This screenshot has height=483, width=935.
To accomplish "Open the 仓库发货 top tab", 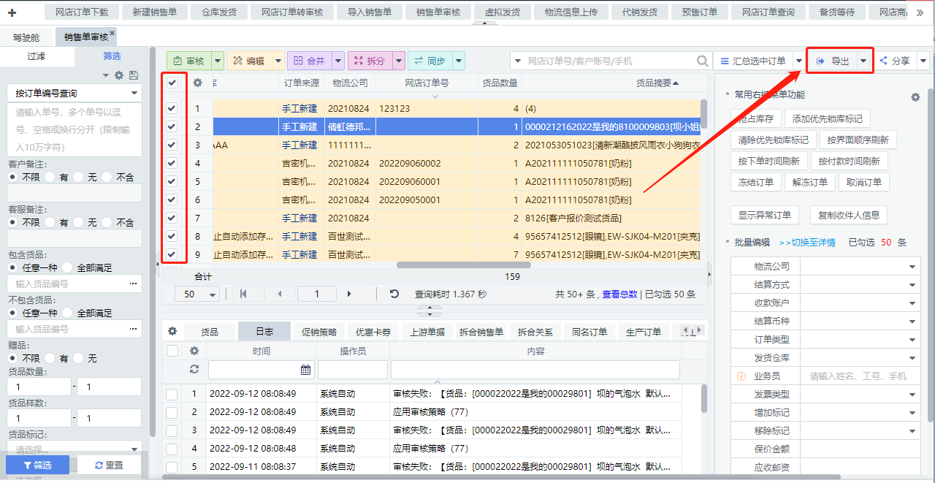I will pos(218,12).
